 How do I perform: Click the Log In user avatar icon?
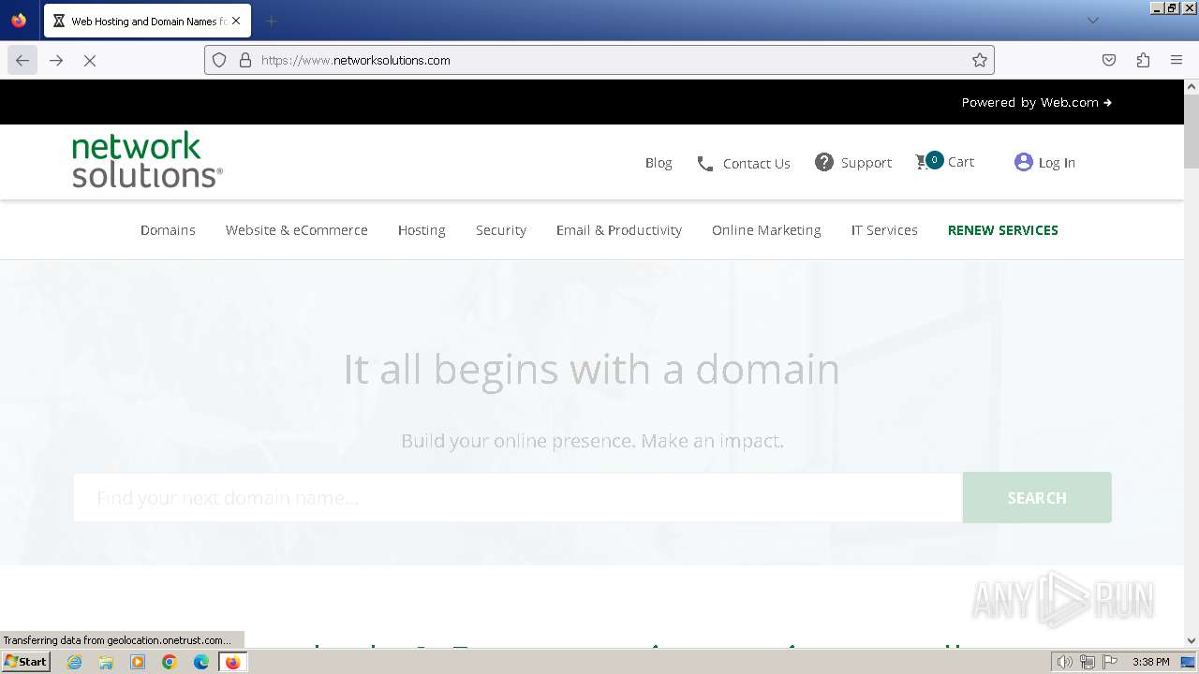(x=1024, y=162)
